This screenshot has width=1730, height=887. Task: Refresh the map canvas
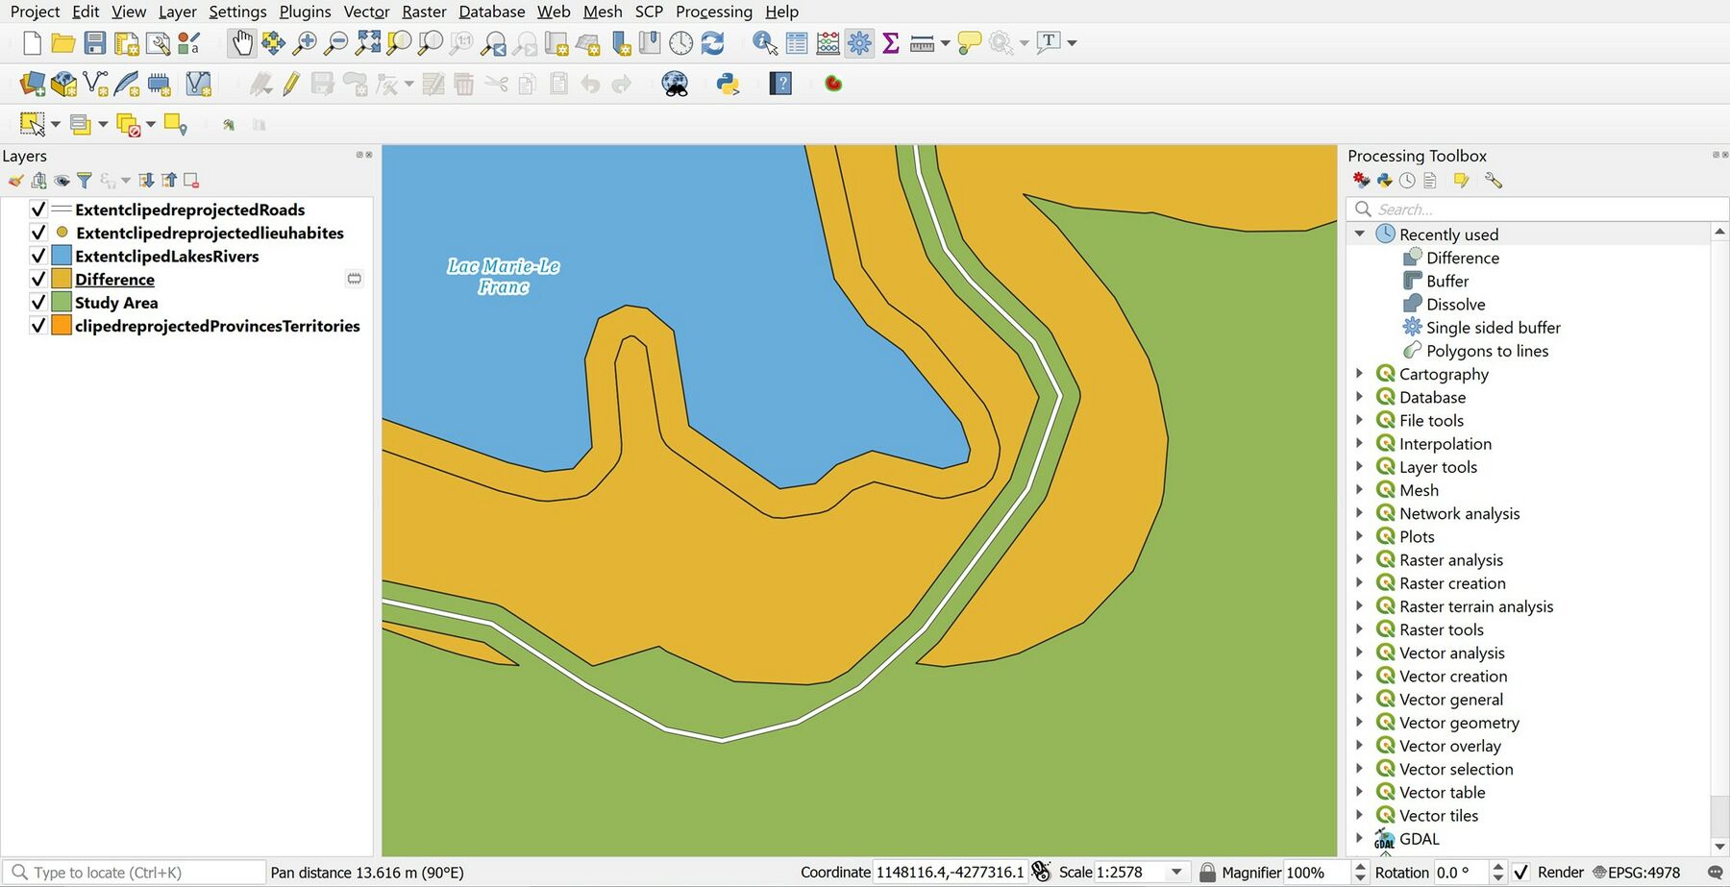click(712, 42)
